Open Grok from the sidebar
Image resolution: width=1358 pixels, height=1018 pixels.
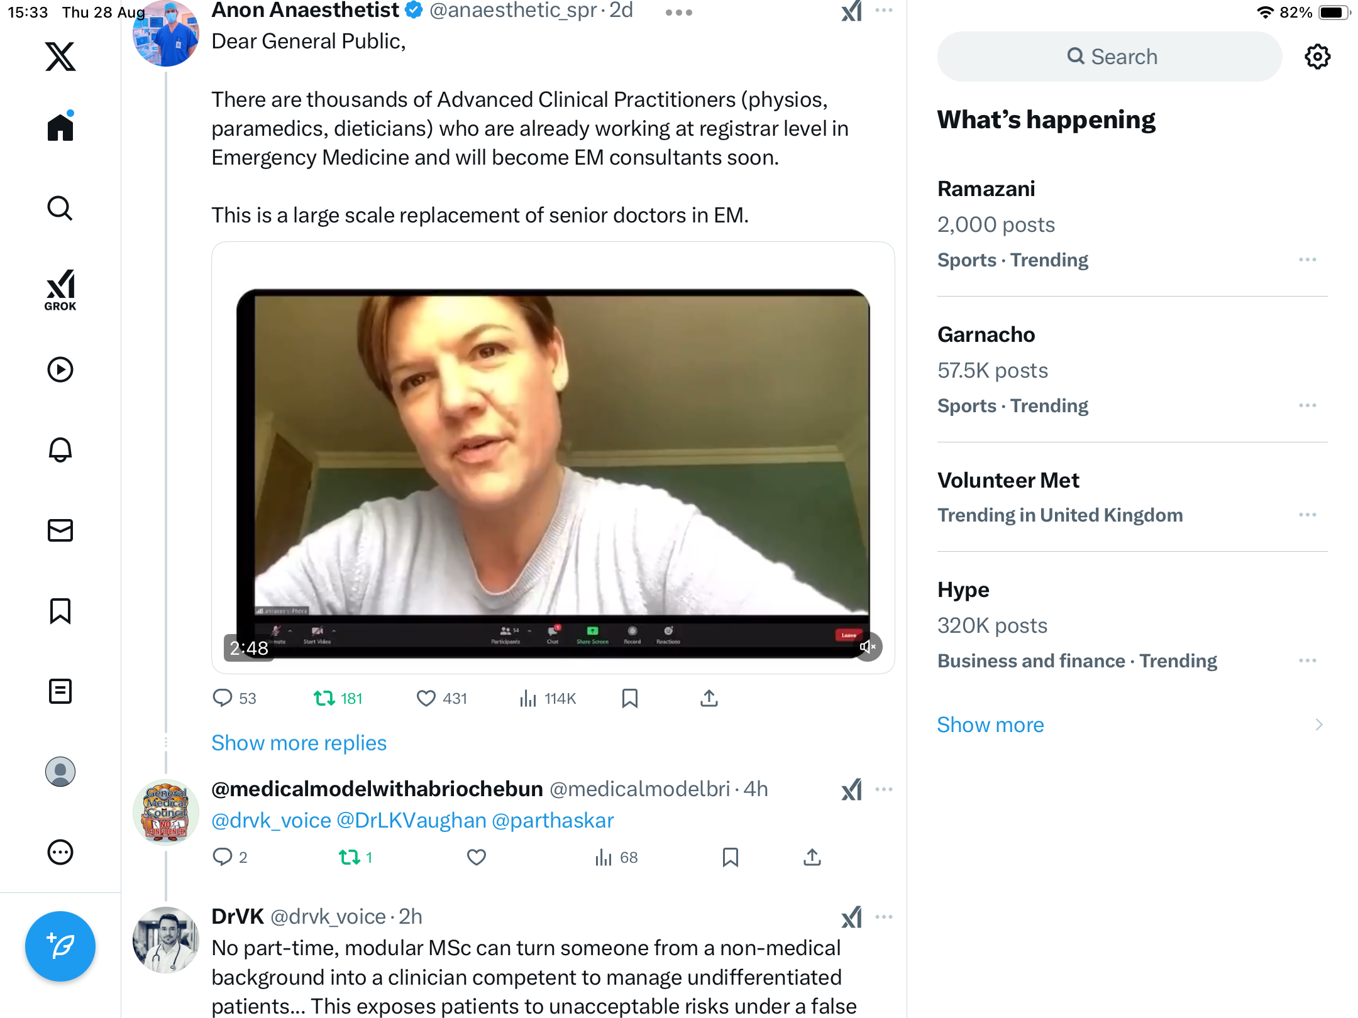pyautogui.click(x=60, y=290)
